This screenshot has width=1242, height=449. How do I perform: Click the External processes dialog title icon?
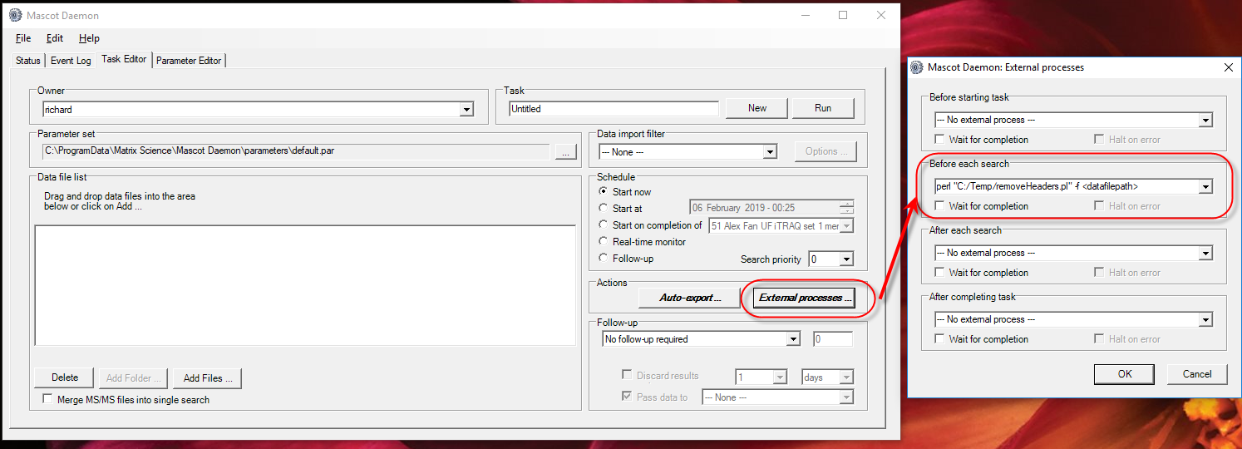coord(918,67)
